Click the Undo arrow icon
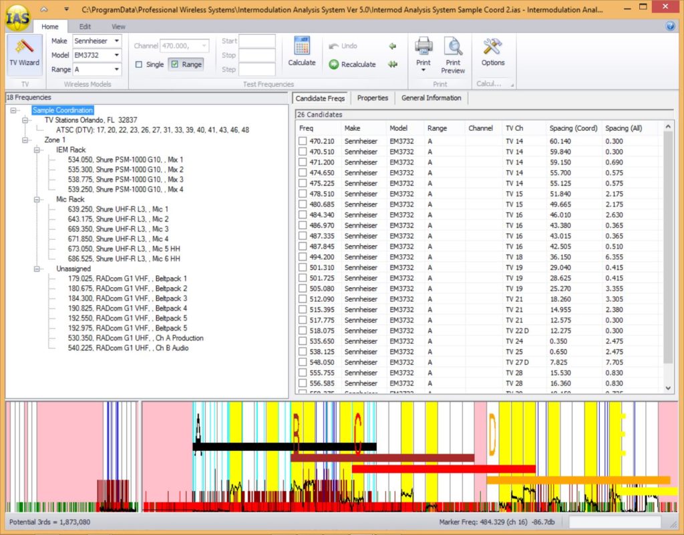This screenshot has height=535, width=684. (x=334, y=46)
